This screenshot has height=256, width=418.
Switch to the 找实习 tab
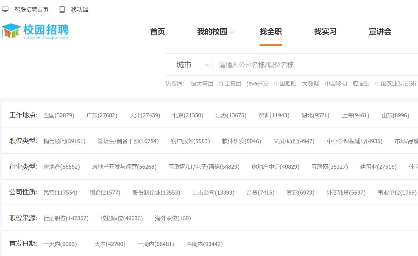coord(325,31)
